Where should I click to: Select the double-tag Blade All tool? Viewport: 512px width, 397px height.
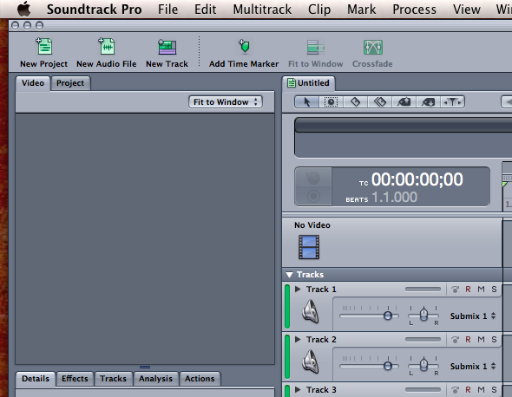[380, 102]
